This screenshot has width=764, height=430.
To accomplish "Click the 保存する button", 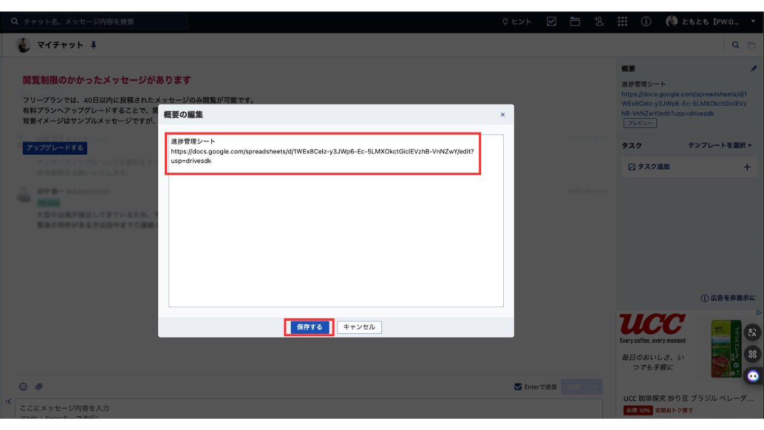I will click(309, 327).
